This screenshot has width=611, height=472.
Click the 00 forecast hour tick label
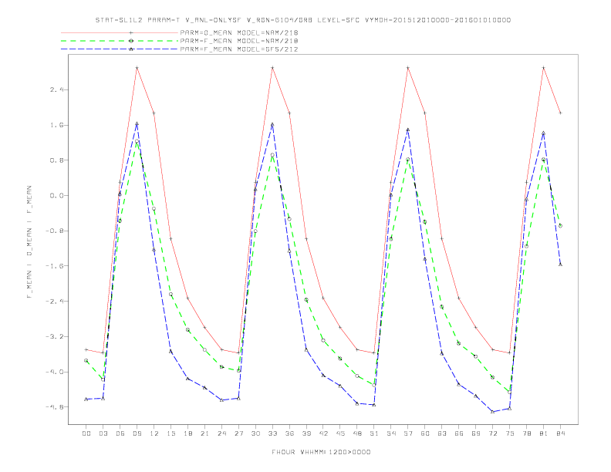86,433
